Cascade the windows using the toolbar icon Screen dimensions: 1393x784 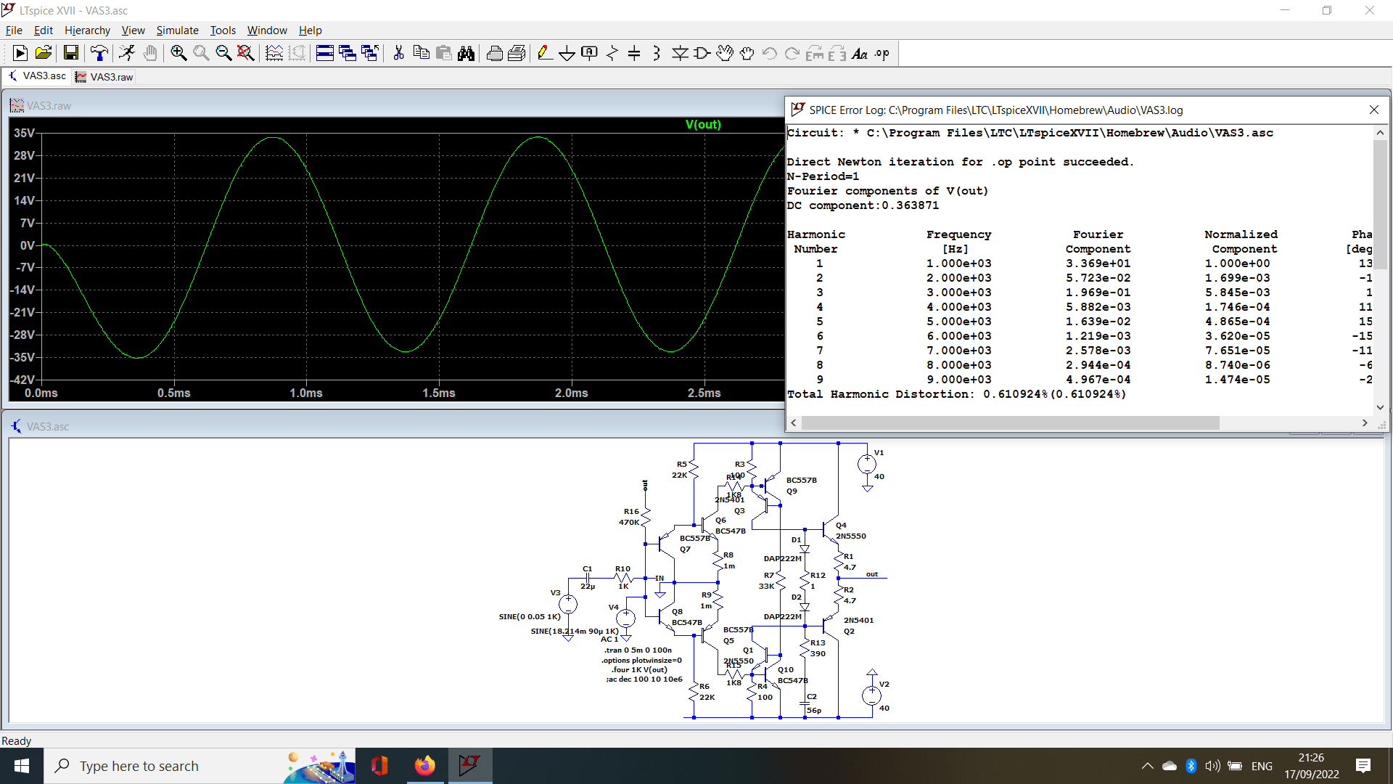348,53
